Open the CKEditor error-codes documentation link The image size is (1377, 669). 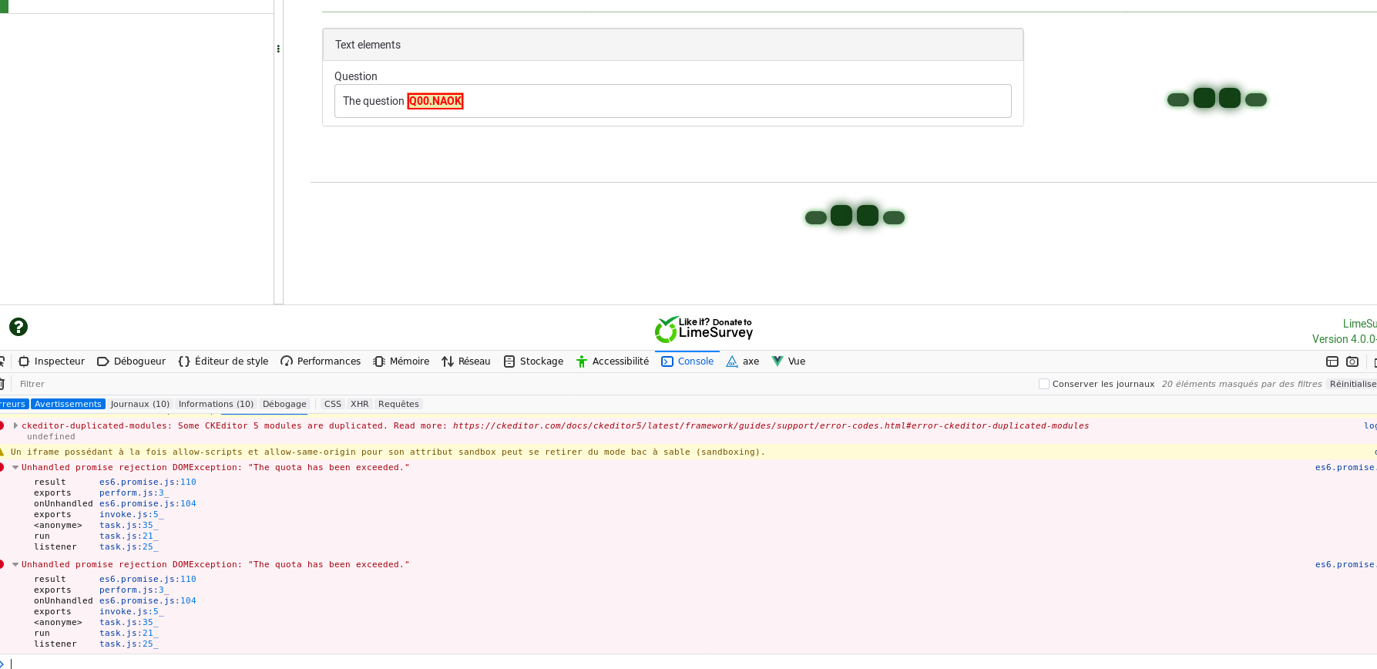tap(771, 425)
